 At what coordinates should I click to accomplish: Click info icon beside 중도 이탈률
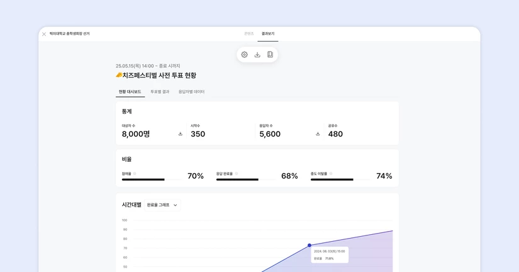[331, 174]
